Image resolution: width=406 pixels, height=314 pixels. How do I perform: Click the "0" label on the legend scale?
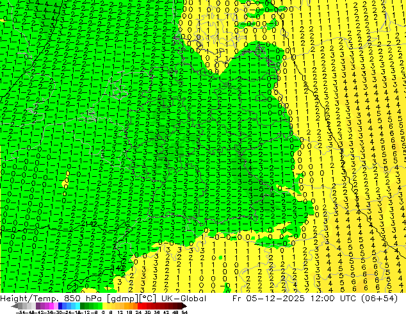pos(103,313)
